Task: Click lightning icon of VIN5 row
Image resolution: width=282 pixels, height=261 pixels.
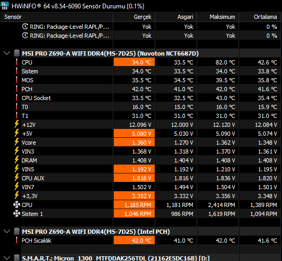Action: click(x=17, y=169)
